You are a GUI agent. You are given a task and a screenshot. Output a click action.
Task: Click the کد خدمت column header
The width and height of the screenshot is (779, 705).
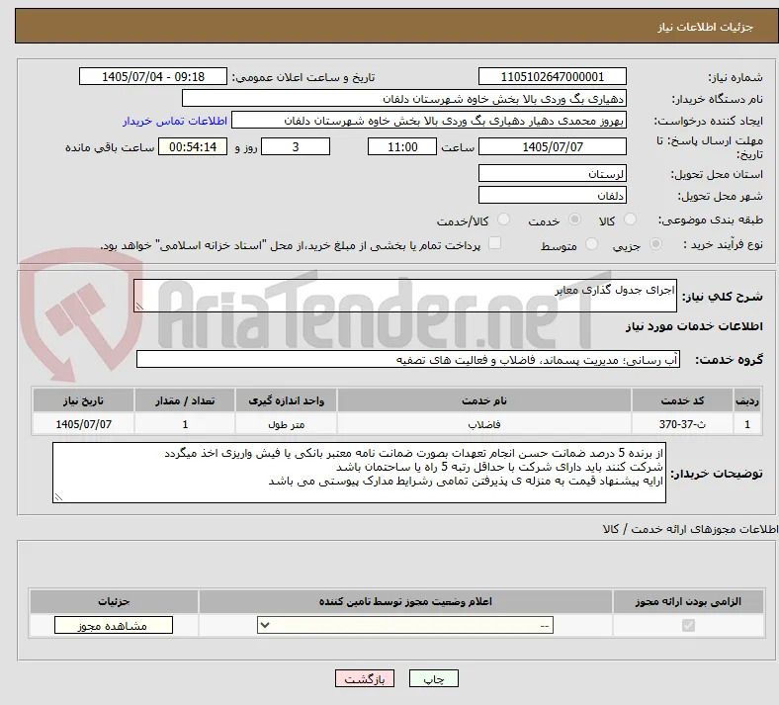coord(682,399)
